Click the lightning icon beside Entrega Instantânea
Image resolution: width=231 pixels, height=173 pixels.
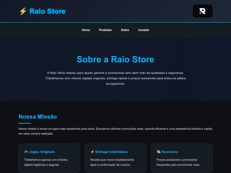click(92, 152)
